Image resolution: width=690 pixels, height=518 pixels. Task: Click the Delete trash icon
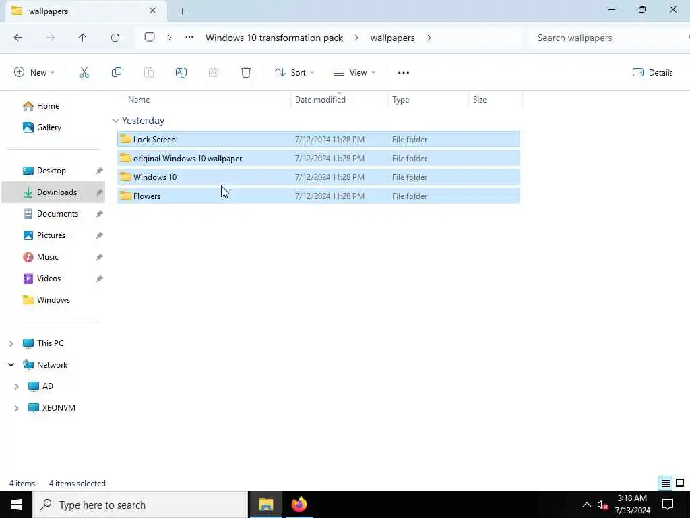[x=246, y=73]
